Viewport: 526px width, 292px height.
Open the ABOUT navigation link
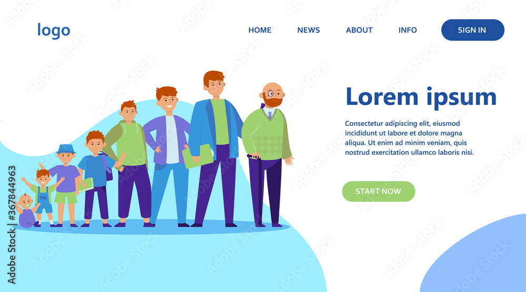(359, 30)
